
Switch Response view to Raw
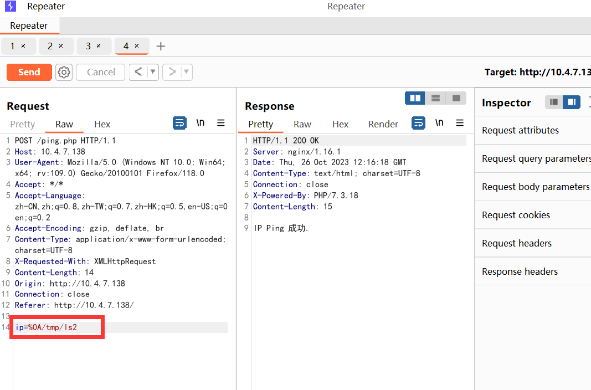tap(302, 124)
